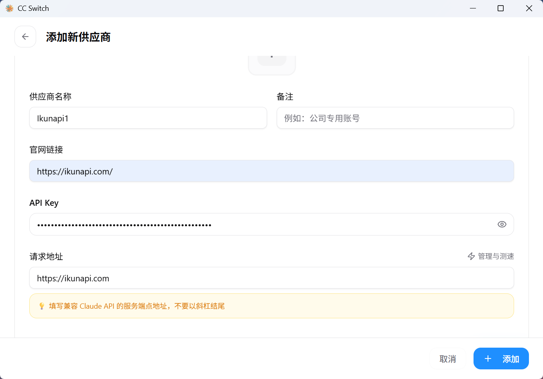Click the lightbulb hint icon
543x379 pixels.
(42, 306)
